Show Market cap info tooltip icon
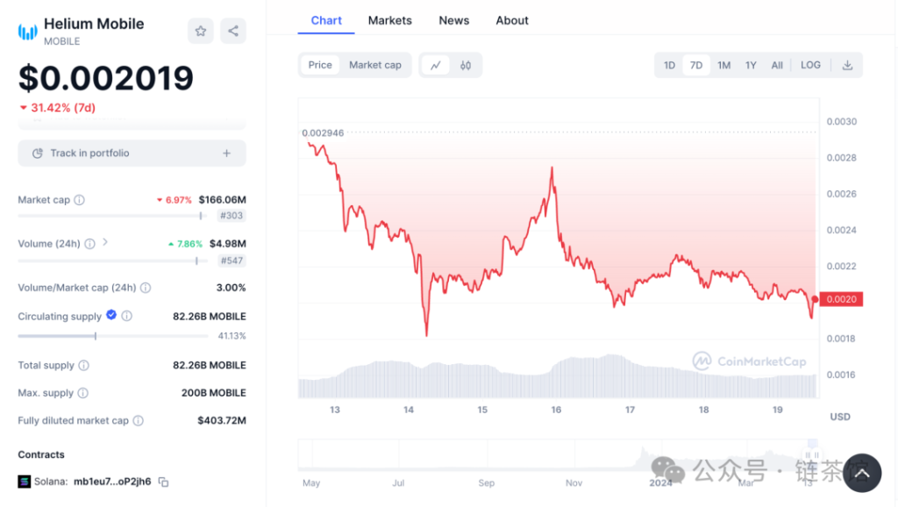Screen dimensions: 898x507 (80, 200)
